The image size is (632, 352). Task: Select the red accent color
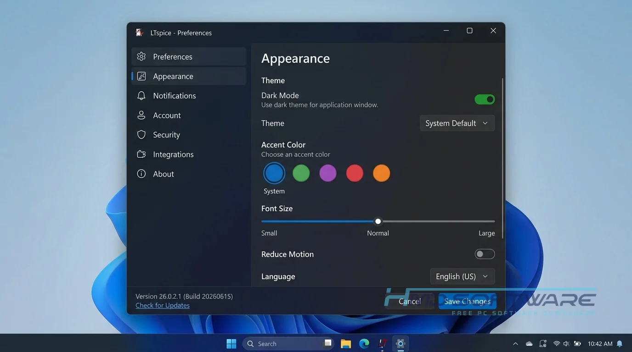pyautogui.click(x=355, y=173)
